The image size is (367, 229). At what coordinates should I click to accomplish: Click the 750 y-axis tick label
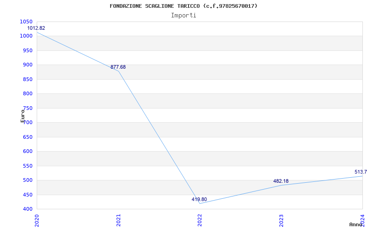point(28,108)
